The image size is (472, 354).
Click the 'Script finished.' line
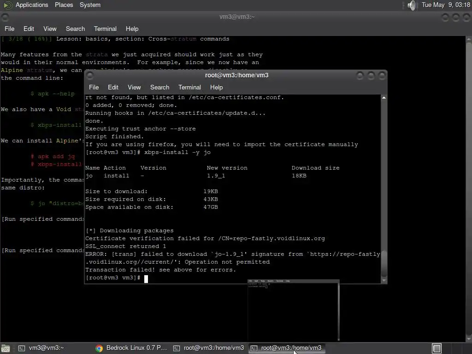pos(114,136)
